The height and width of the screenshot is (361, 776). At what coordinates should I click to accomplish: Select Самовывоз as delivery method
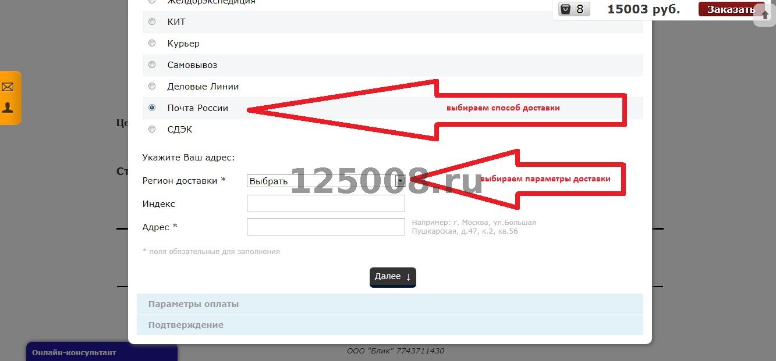[x=152, y=65]
